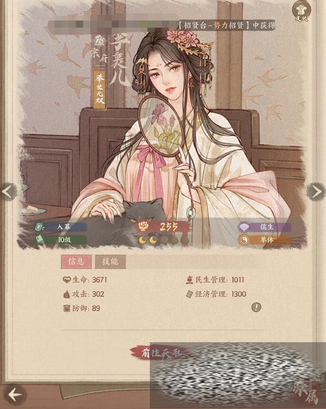Open the 皮肤 skin icon
The height and width of the screenshot is (409, 326).
point(302,11)
